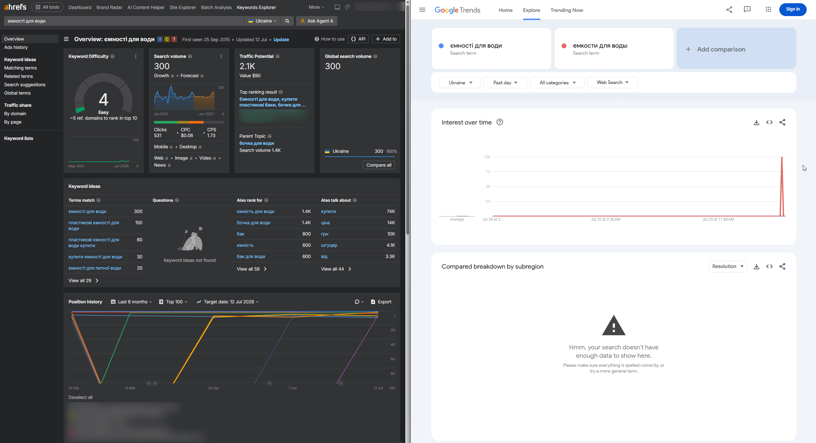Click View all 59 link
This screenshot has height=443, width=816.
coord(252,269)
